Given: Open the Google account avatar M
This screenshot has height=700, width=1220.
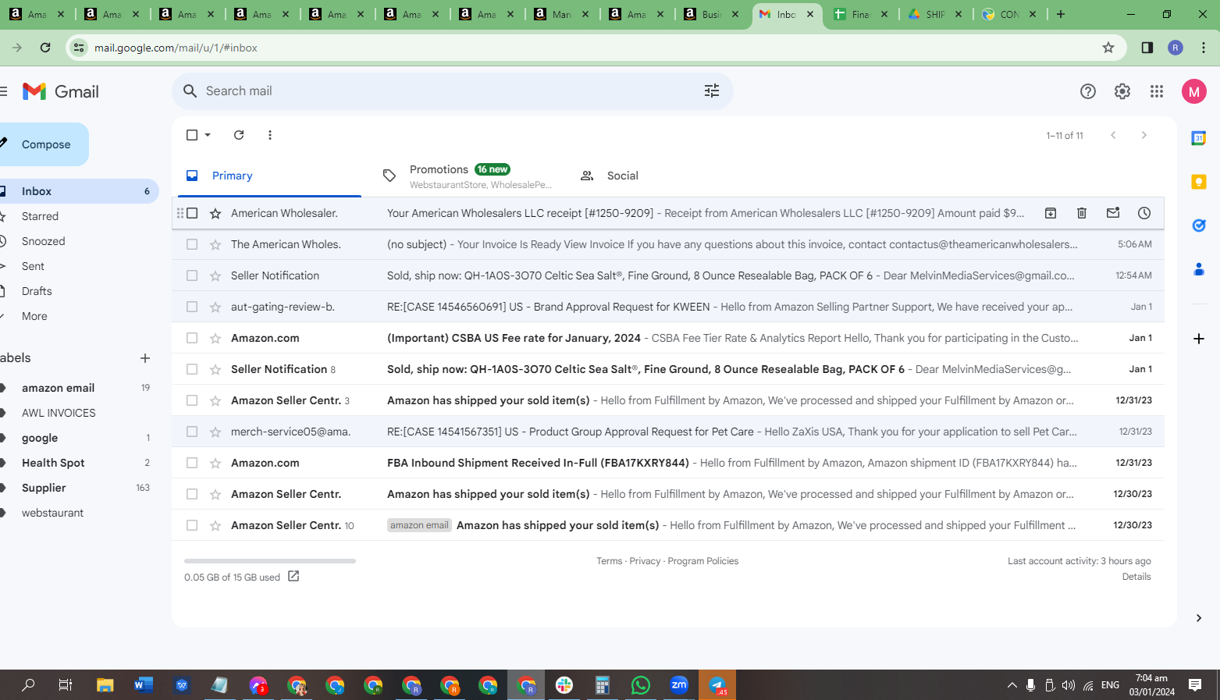Looking at the screenshot, I should click(x=1194, y=91).
